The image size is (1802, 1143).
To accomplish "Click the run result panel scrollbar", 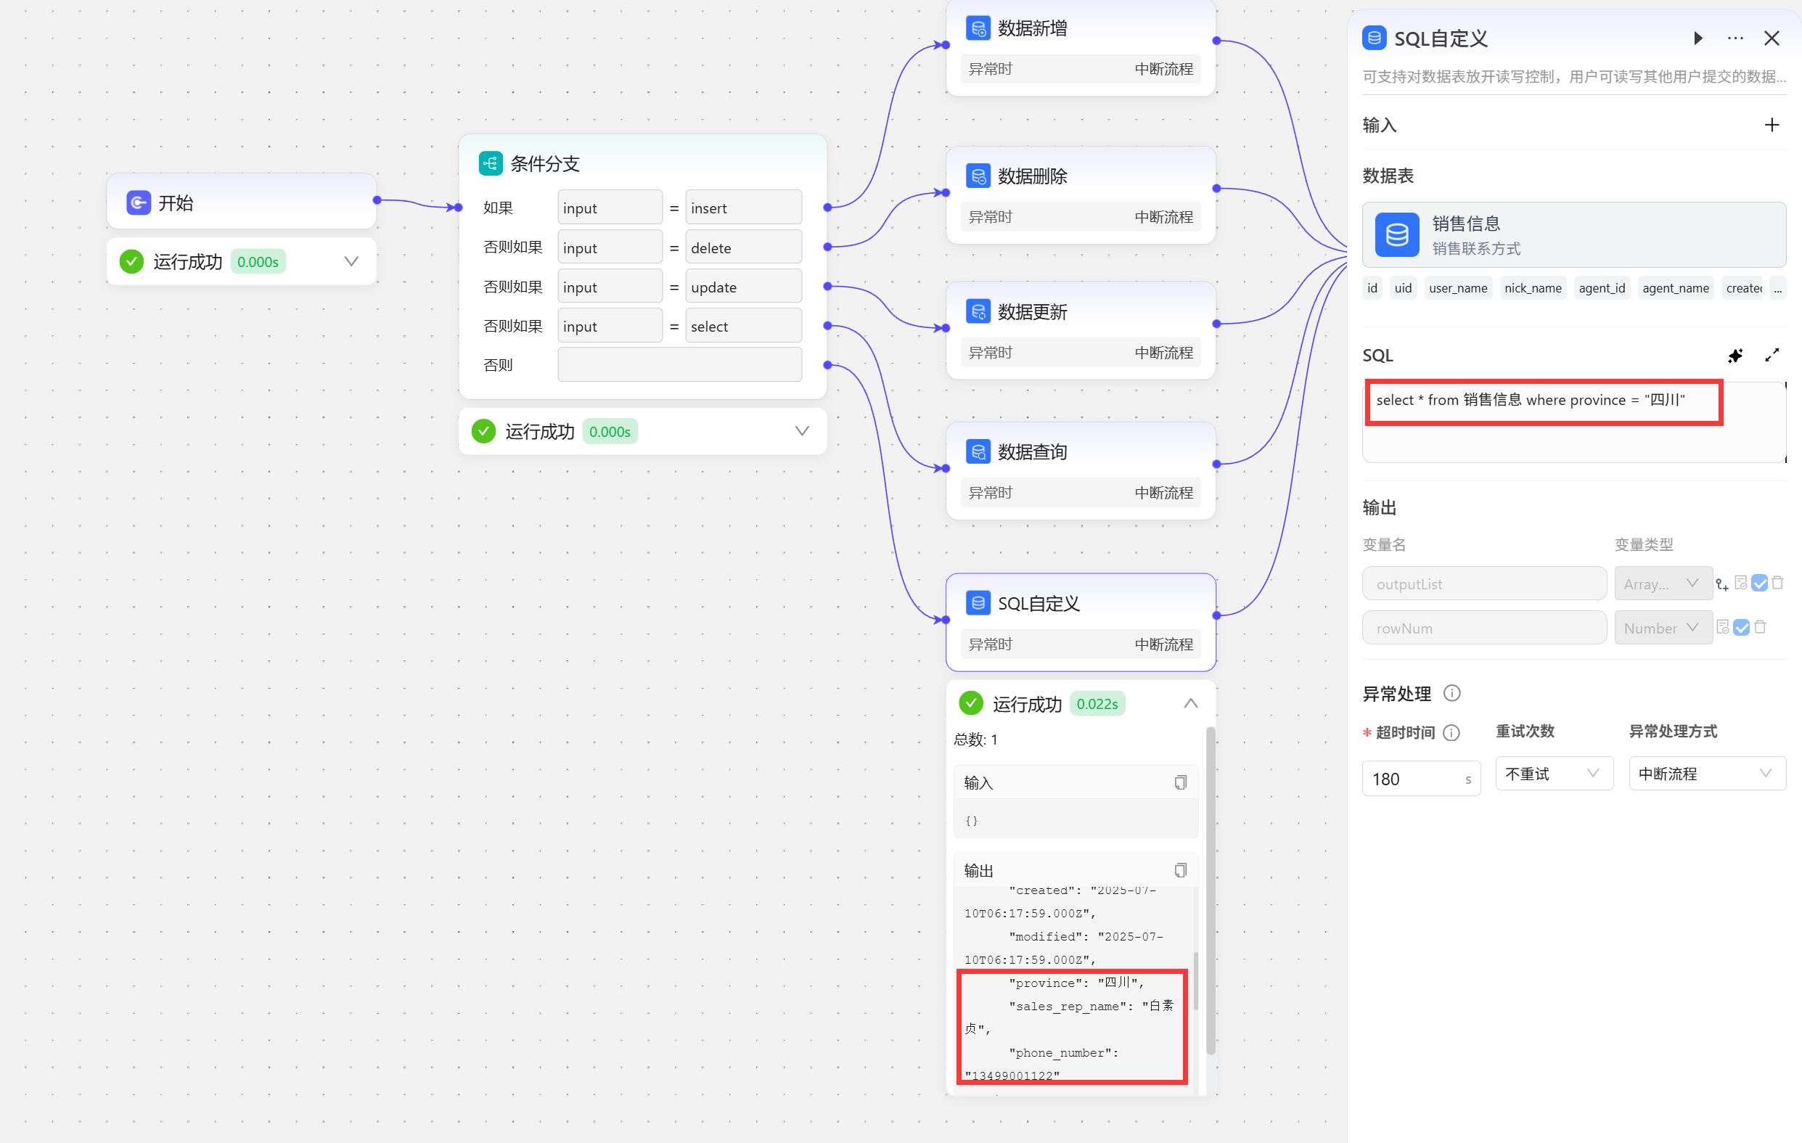I will click(x=1210, y=890).
